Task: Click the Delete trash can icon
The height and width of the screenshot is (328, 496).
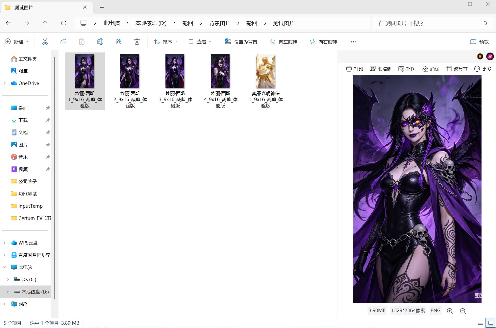Action: point(137,42)
